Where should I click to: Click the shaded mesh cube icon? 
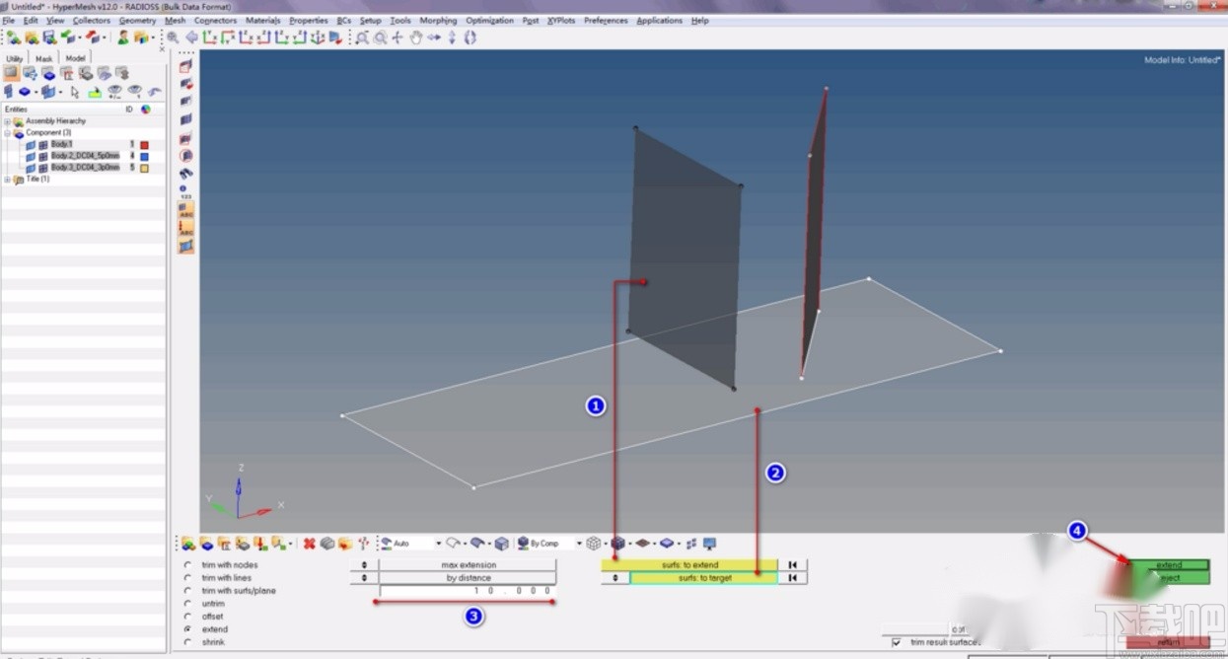pyautogui.click(x=618, y=544)
